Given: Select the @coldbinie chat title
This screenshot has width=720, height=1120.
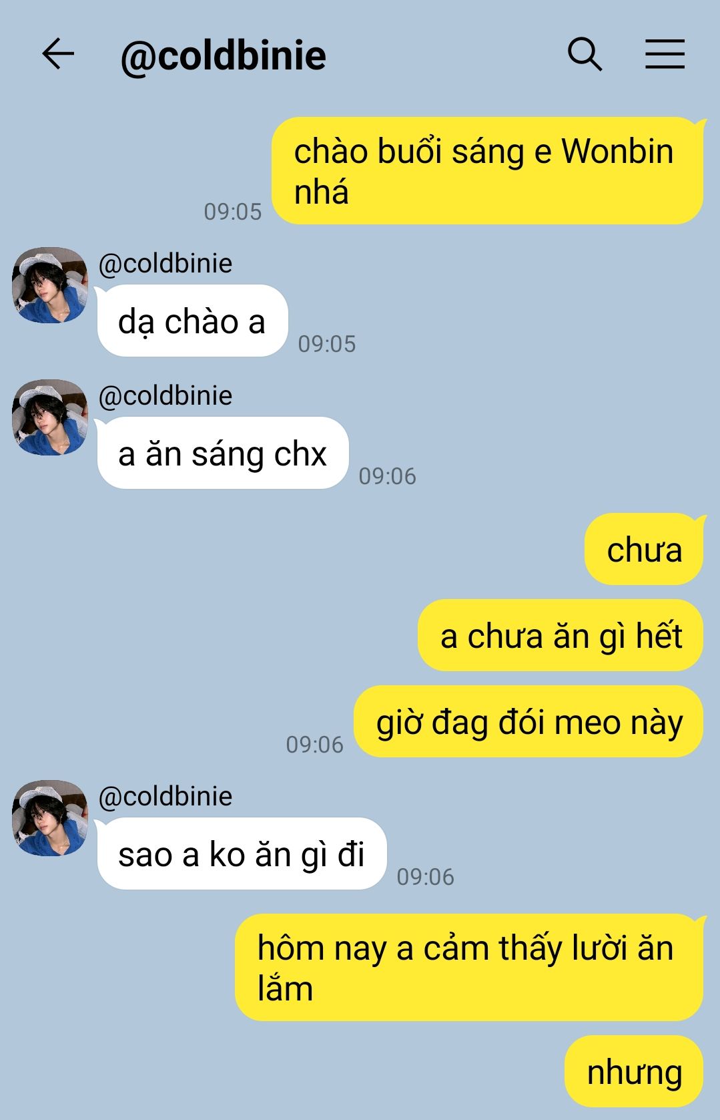Looking at the screenshot, I should click(x=223, y=55).
